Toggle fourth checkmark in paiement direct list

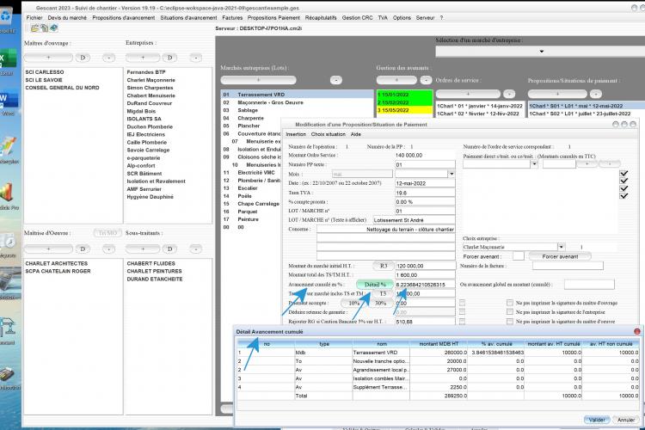pos(623,195)
